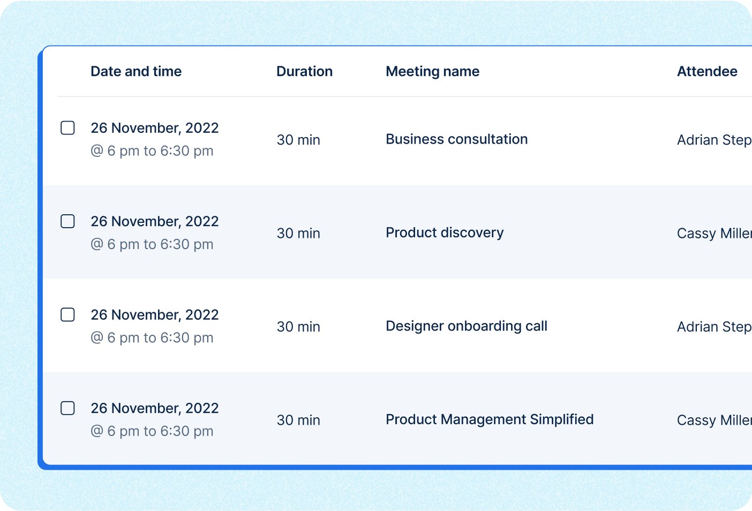
Task: Select Adrian attendee in Designer onboarding call row
Action: pyautogui.click(x=715, y=327)
